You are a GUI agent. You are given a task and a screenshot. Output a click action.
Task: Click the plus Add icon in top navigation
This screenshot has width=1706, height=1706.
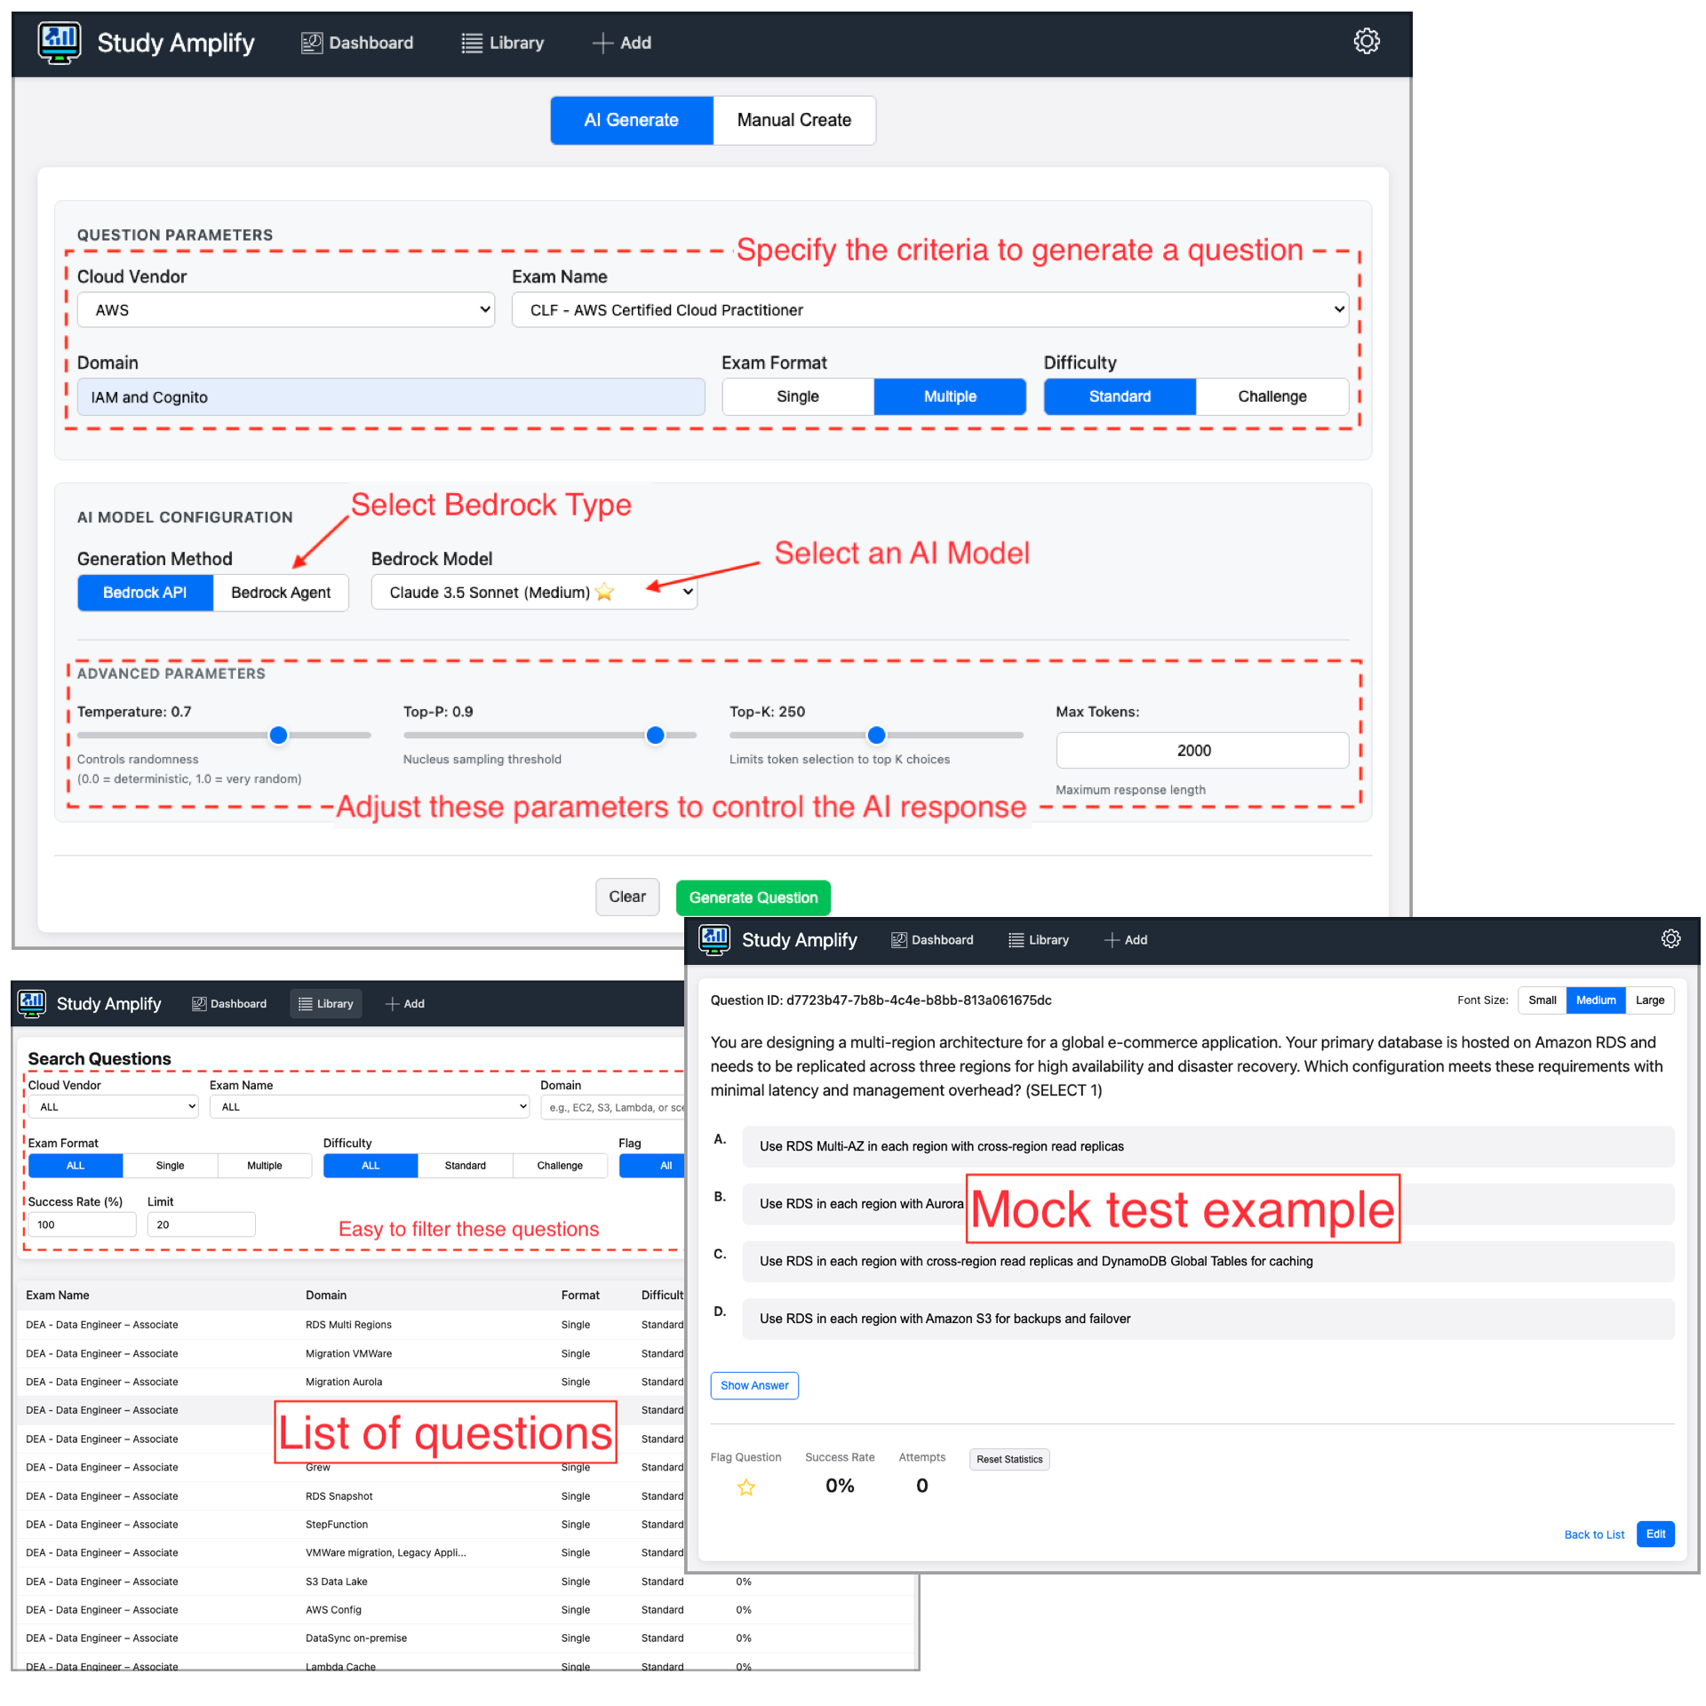click(602, 43)
